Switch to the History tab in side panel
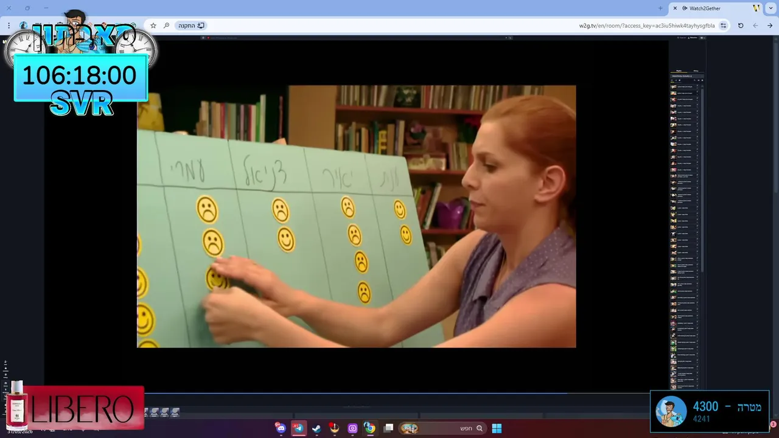779x438 pixels. click(x=696, y=71)
